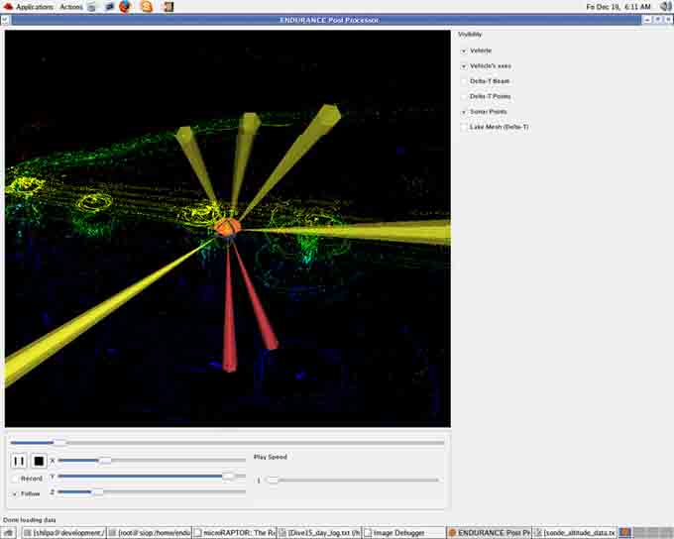Click the computer icon next to Actions
Image resolution: width=674 pixels, height=539 pixels.
(91, 7)
